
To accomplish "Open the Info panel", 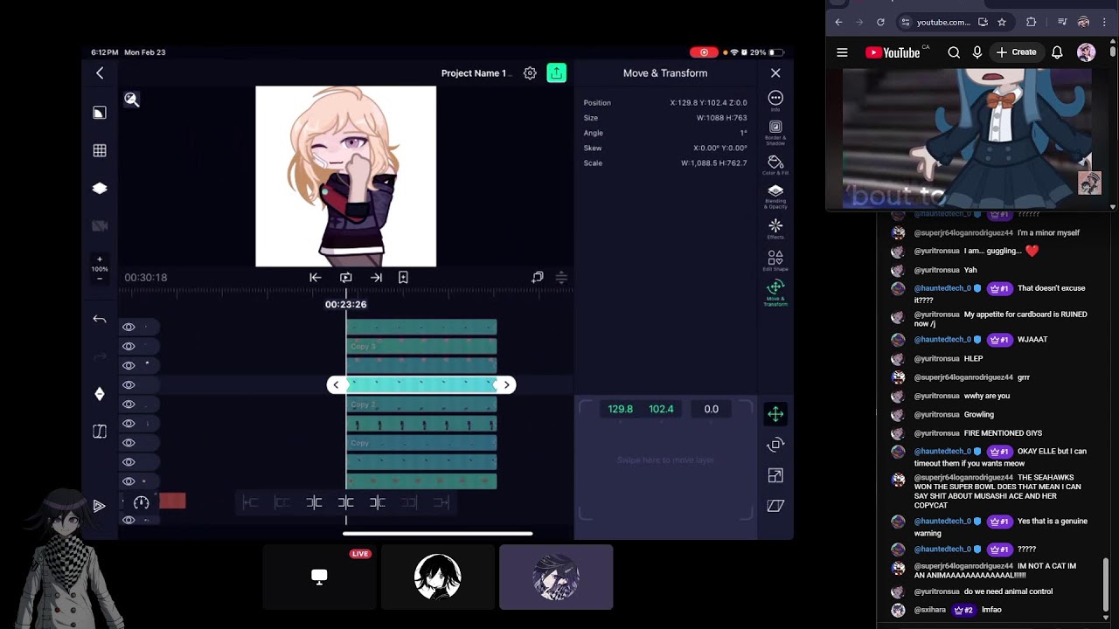I will click(x=775, y=101).
